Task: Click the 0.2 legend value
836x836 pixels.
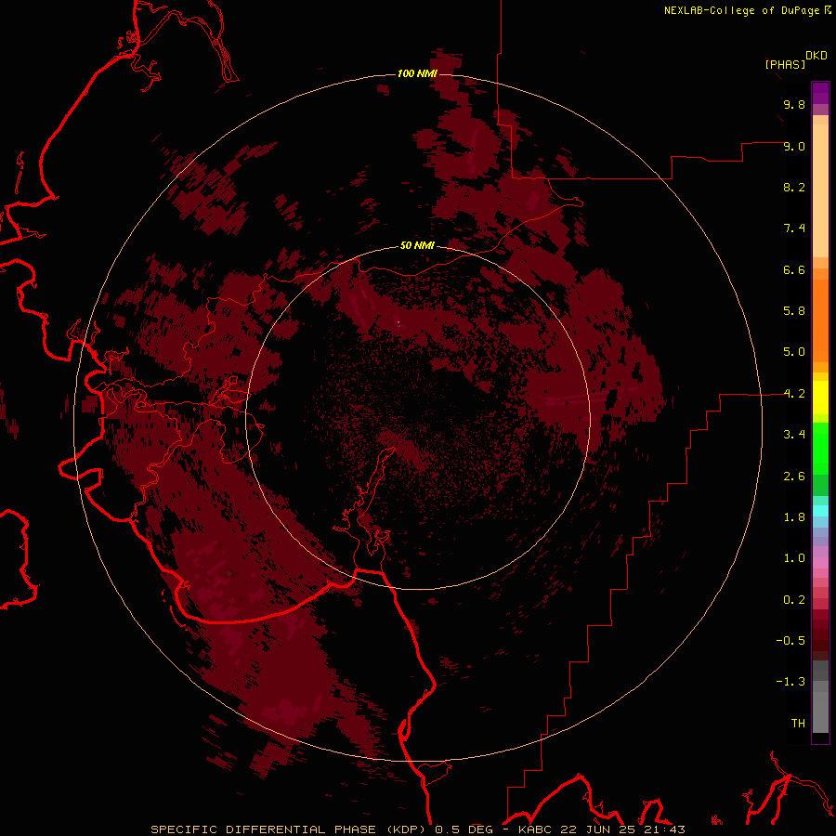Action: click(794, 600)
